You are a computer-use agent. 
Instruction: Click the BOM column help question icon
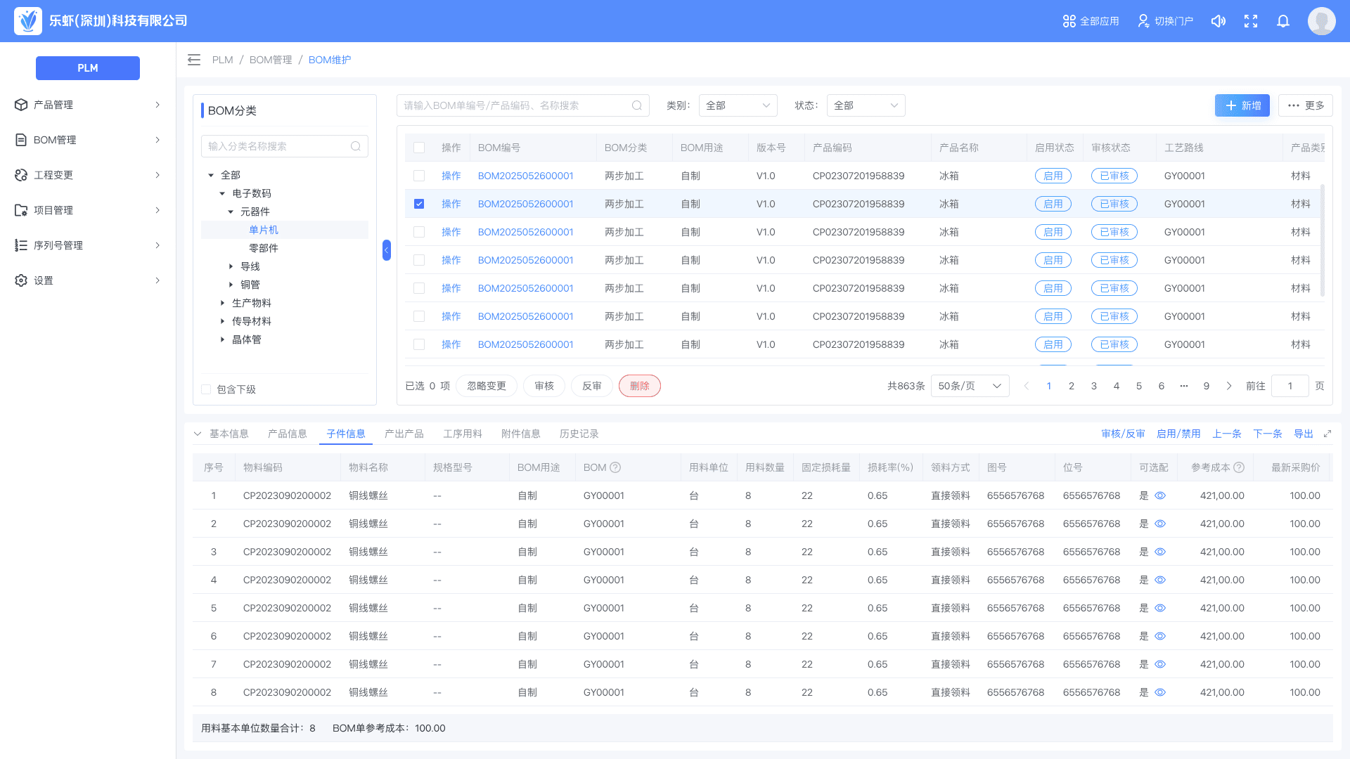[x=615, y=467]
